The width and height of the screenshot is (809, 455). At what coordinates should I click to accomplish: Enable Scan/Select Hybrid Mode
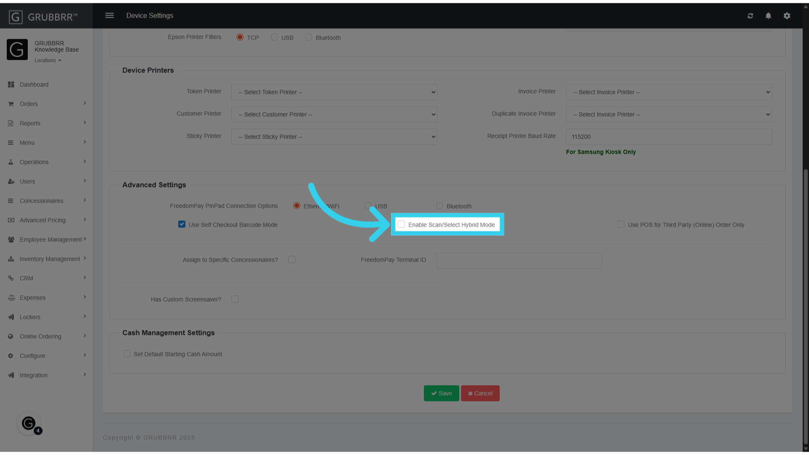click(x=401, y=224)
